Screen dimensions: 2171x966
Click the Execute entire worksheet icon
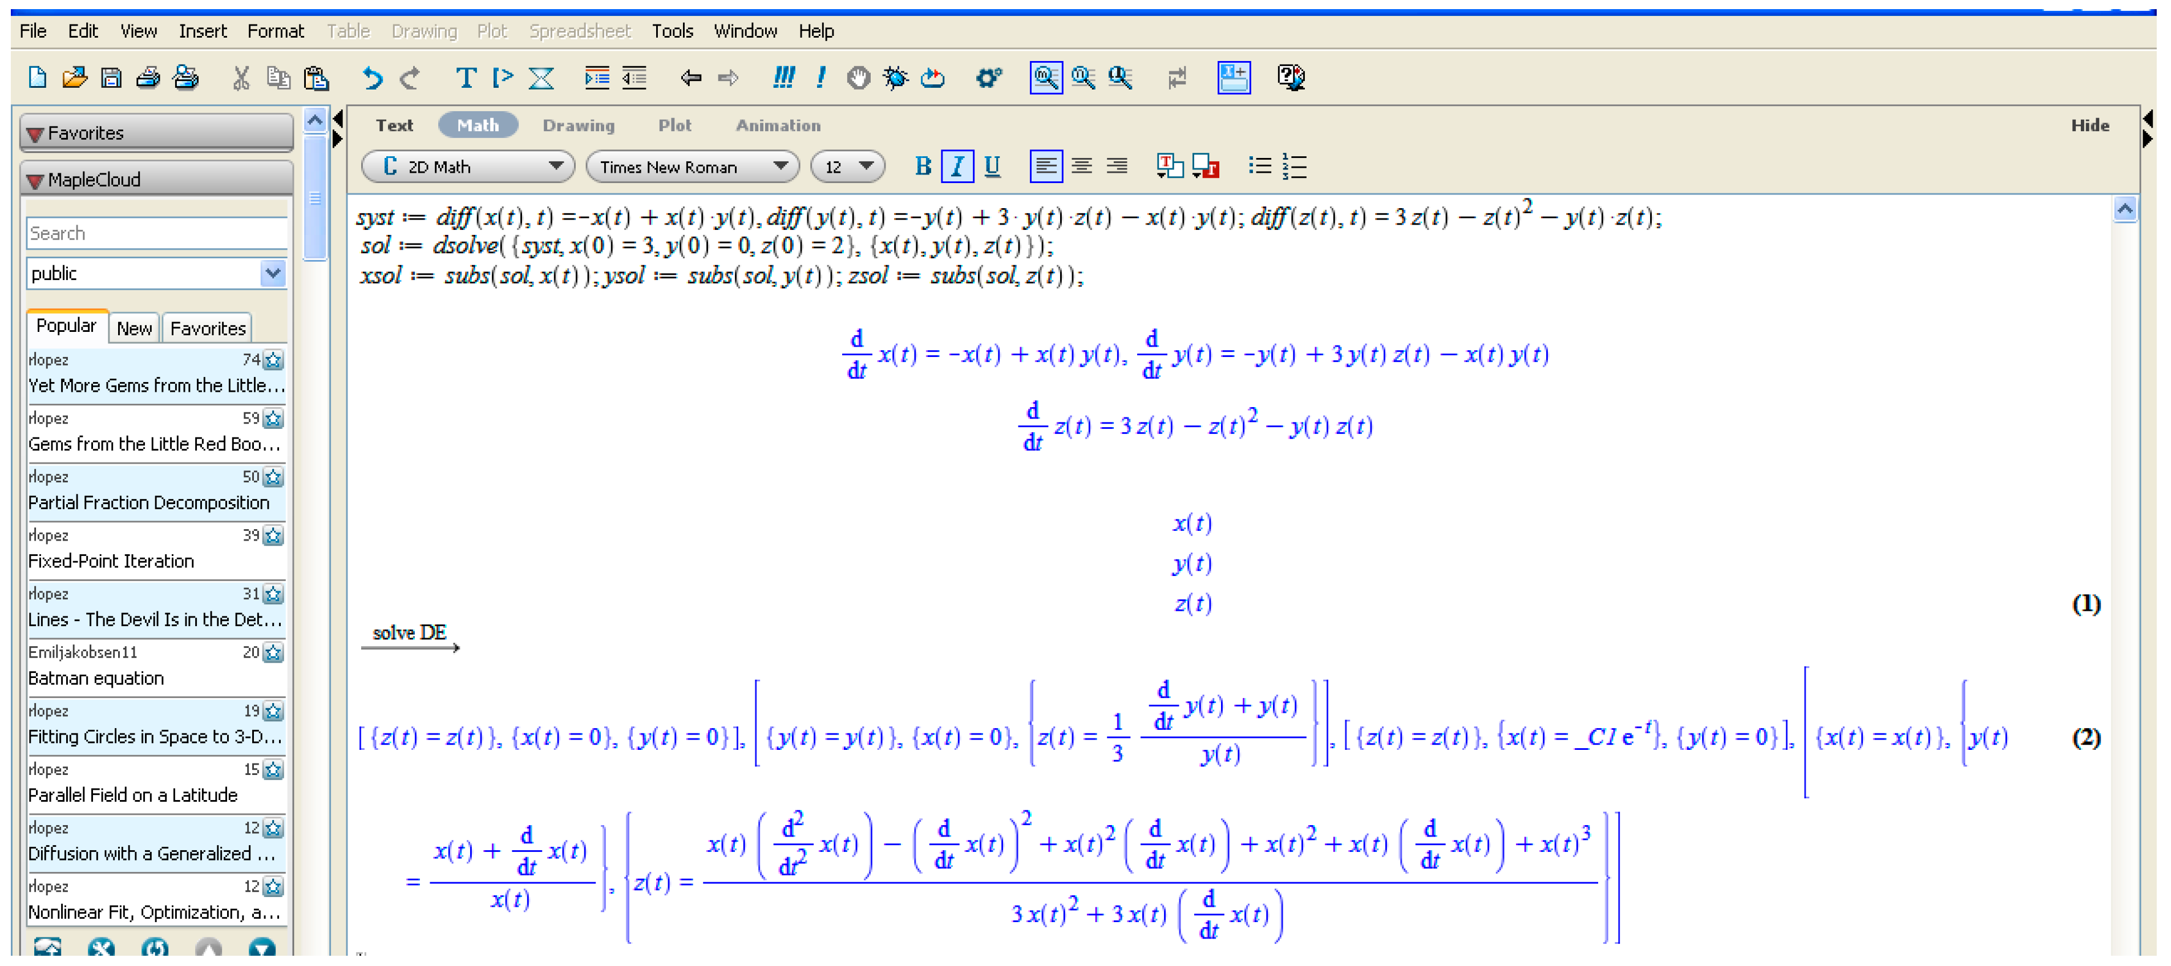click(x=783, y=78)
